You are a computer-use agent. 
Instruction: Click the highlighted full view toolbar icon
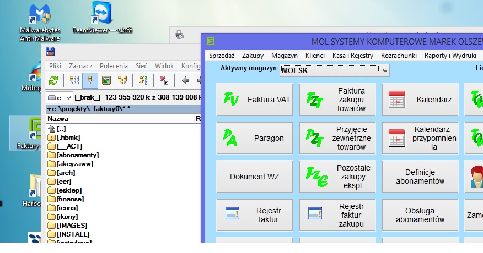point(90,80)
